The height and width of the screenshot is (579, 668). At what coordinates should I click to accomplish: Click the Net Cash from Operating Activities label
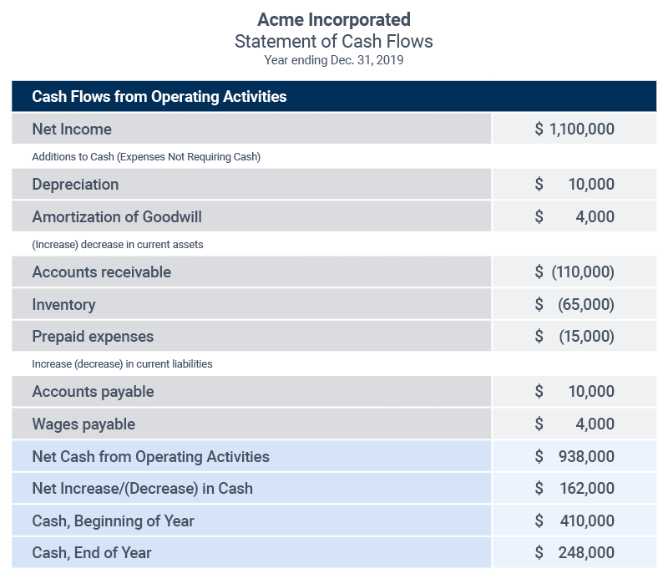click(150, 457)
